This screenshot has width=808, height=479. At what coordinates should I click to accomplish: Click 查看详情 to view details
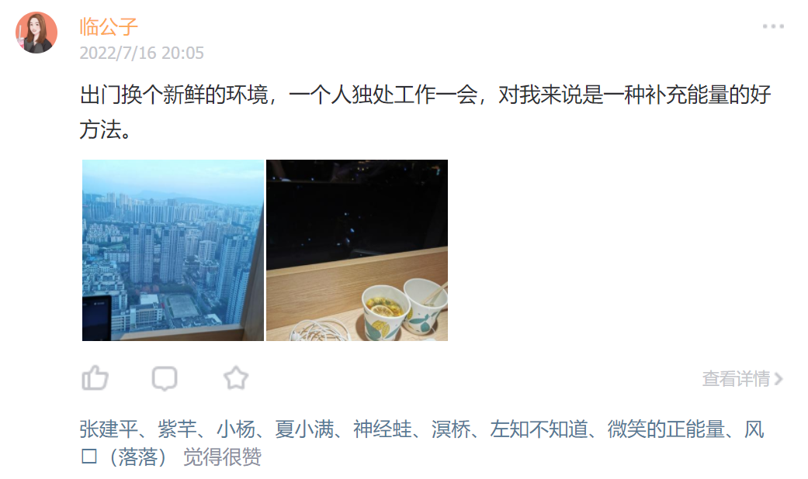pyautogui.click(x=736, y=379)
